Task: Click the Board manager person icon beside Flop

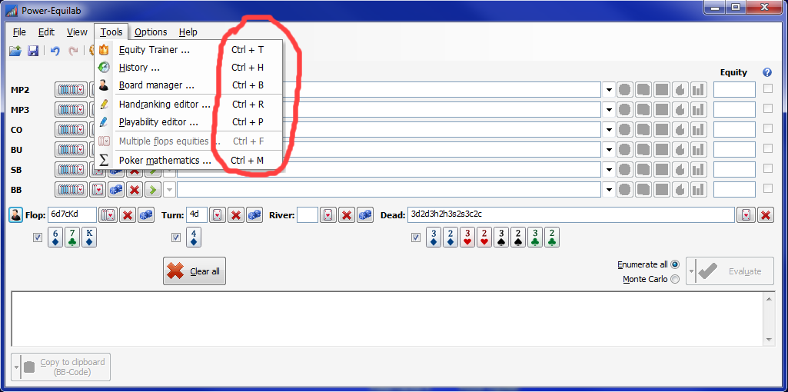Action: tap(16, 215)
